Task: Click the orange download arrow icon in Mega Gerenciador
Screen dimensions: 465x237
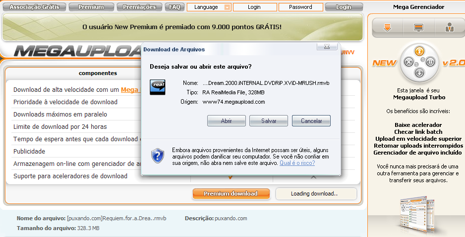Action: (387, 28)
